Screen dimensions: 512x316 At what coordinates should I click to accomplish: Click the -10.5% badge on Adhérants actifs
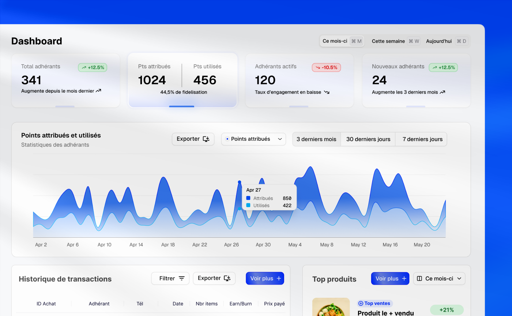(326, 67)
